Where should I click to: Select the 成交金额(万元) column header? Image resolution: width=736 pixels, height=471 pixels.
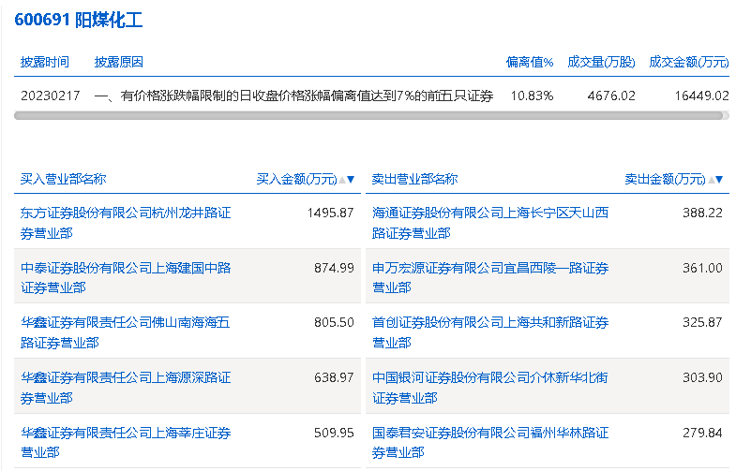click(x=688, y=62)
